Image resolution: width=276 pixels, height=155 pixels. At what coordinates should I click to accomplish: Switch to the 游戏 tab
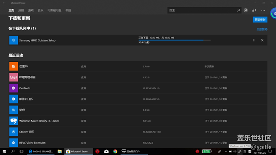click(31, 10)
